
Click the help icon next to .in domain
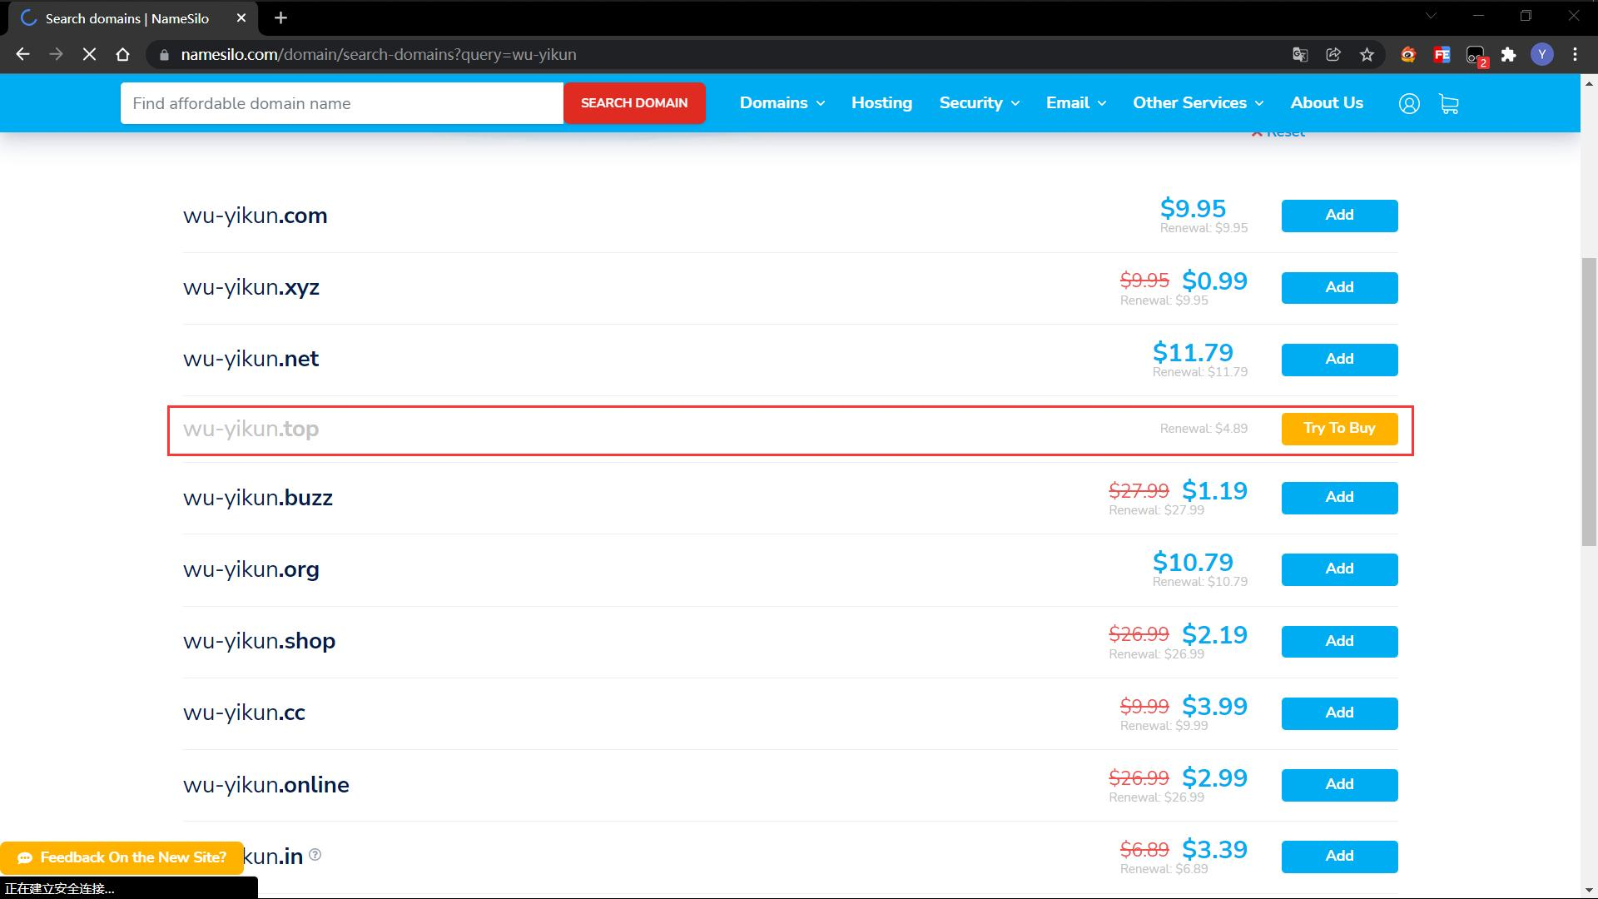click(x=315, y=854)
